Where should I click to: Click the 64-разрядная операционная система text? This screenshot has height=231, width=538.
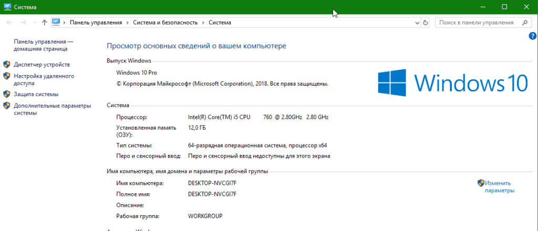pos(257,145)
